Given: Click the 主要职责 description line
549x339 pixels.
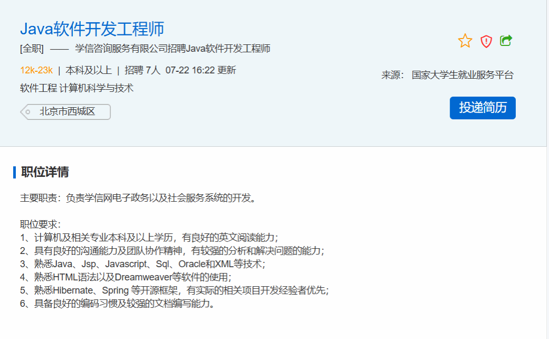Looking at the screenshot, I should pyautogui.click(x=138, y=199).
